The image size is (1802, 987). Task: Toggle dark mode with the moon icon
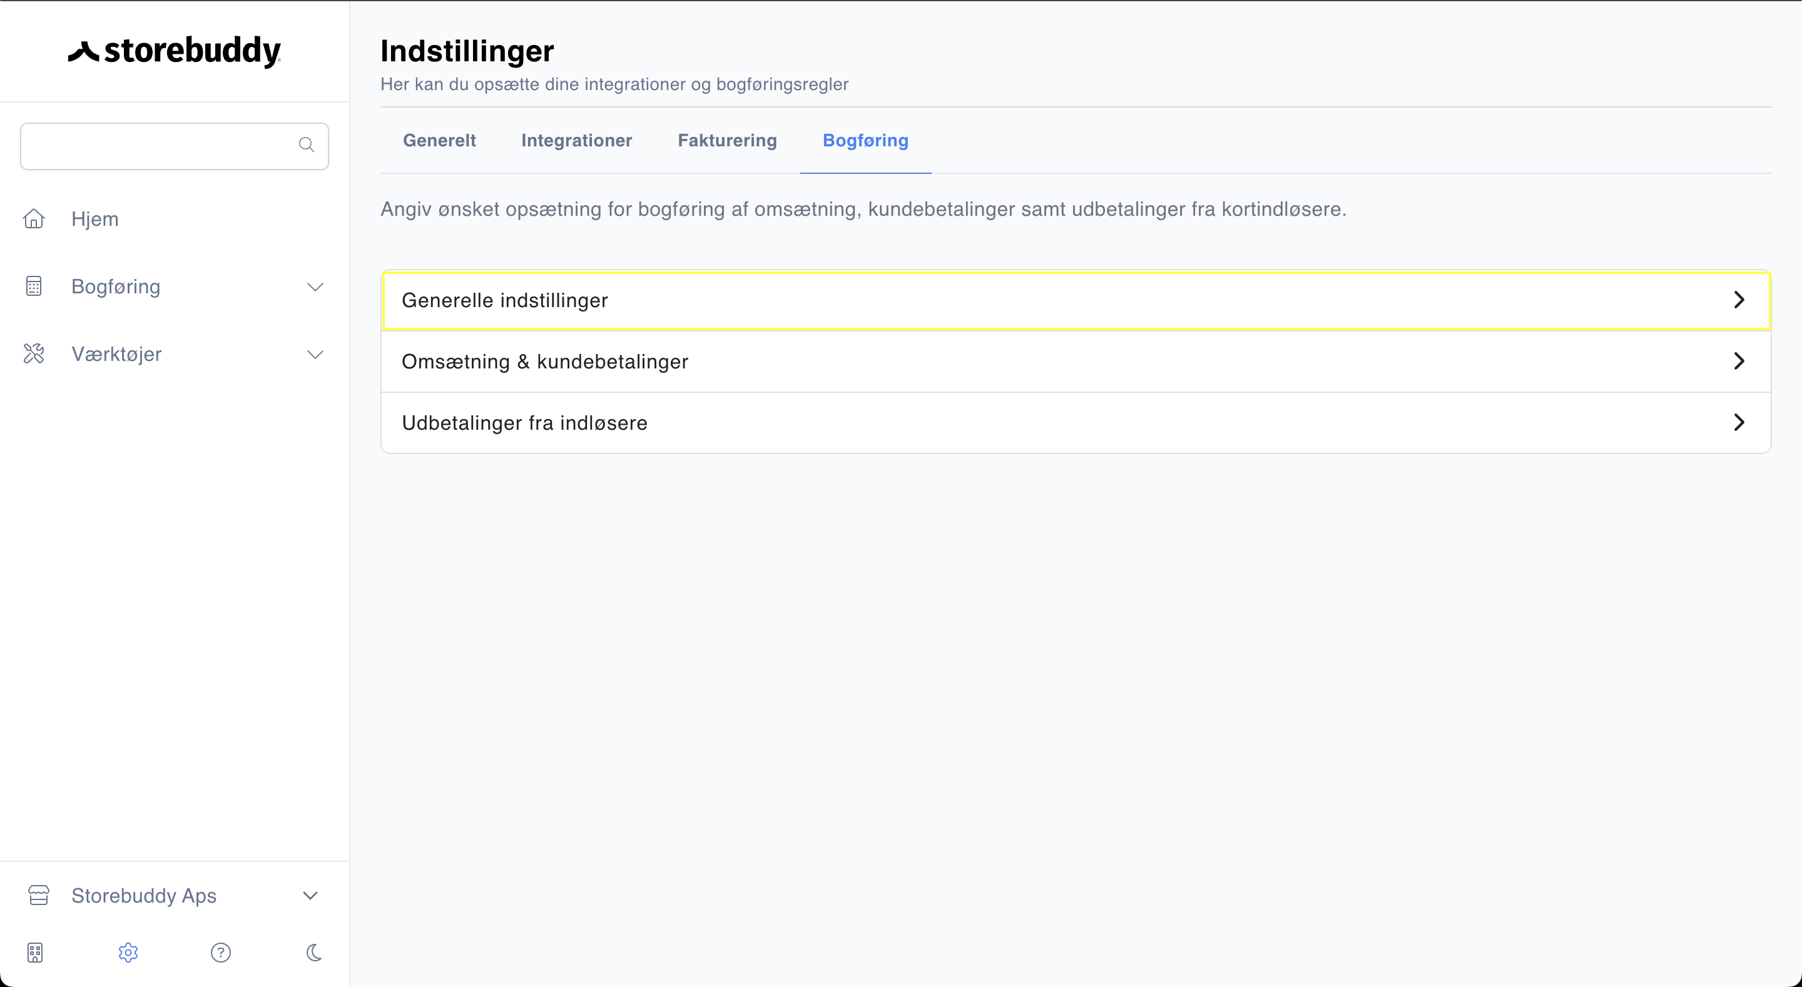pyautogui.click(x=314, y=953)
